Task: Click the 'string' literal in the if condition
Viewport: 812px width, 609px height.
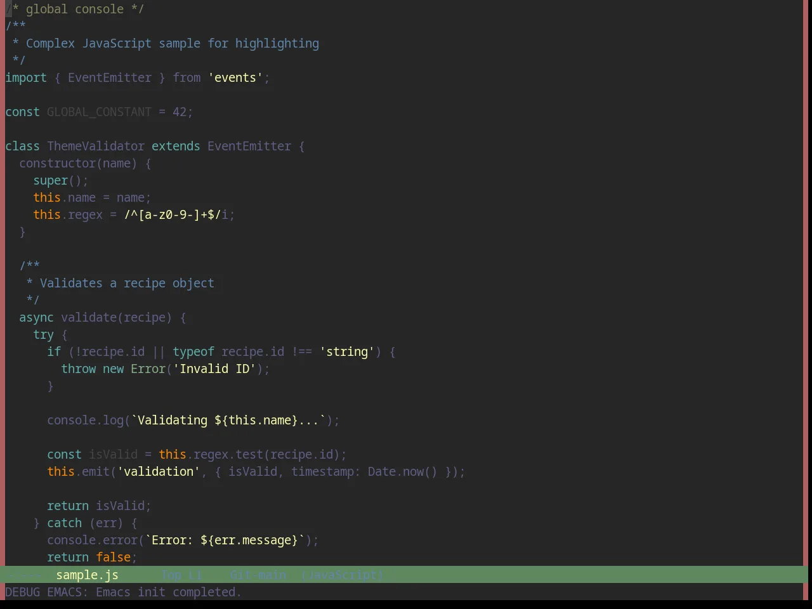Action: click(x=347, y=351)
